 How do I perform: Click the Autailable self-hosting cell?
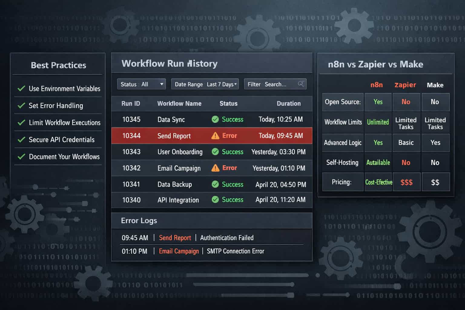pos(378,163)
